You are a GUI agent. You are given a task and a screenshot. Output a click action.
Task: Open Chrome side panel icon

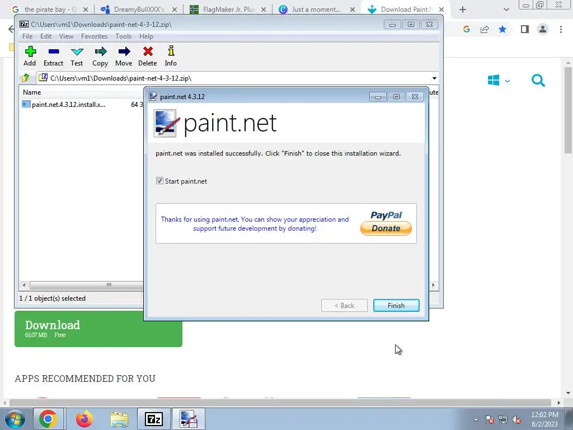pyautogui.click(x=525, y=29)
